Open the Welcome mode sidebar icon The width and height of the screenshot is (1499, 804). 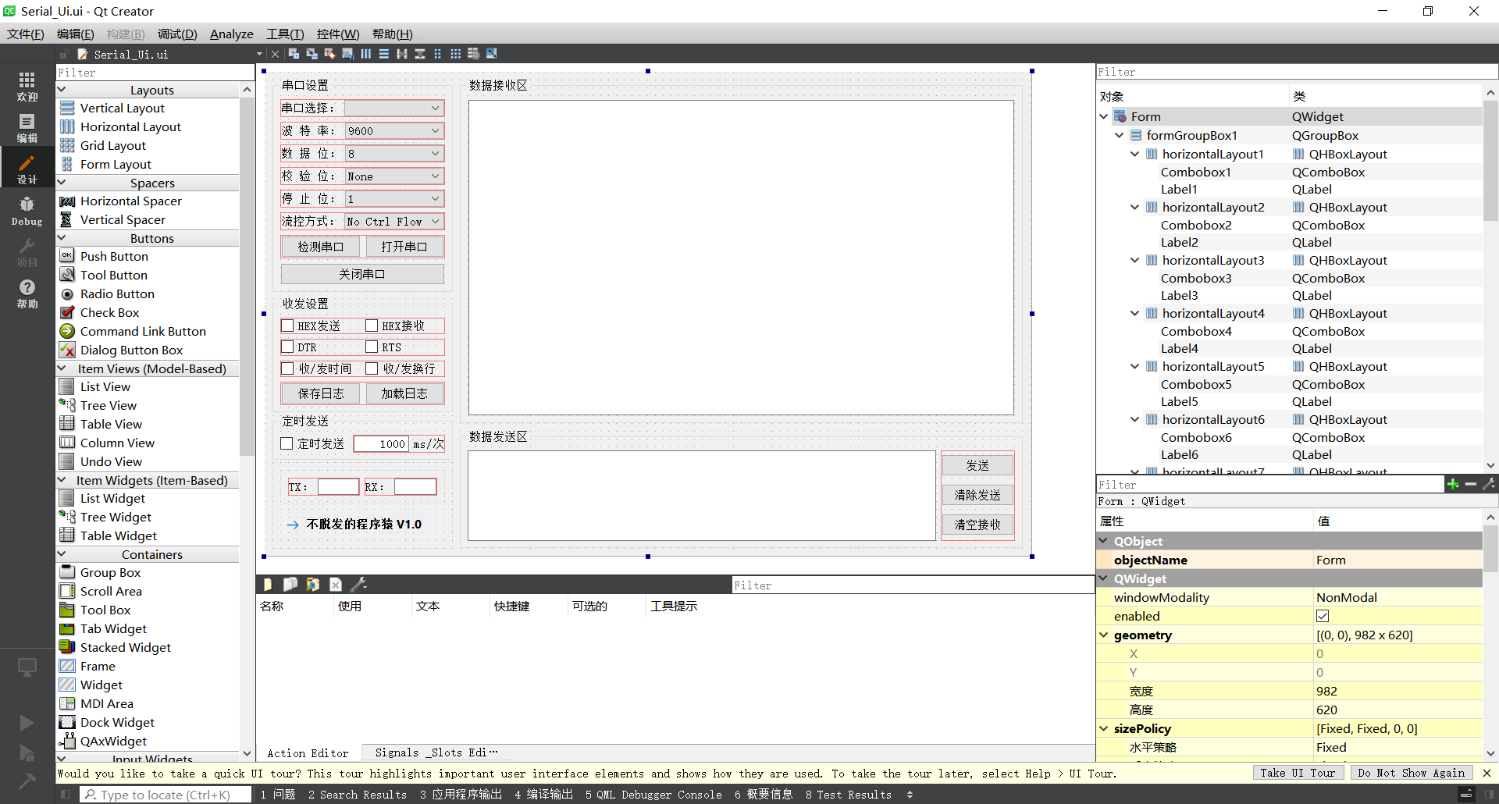pos(27,86)
